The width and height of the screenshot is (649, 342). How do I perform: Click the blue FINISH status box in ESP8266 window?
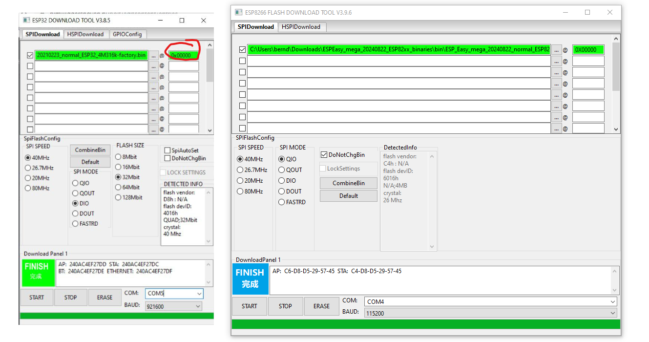(x=250, y=280)
